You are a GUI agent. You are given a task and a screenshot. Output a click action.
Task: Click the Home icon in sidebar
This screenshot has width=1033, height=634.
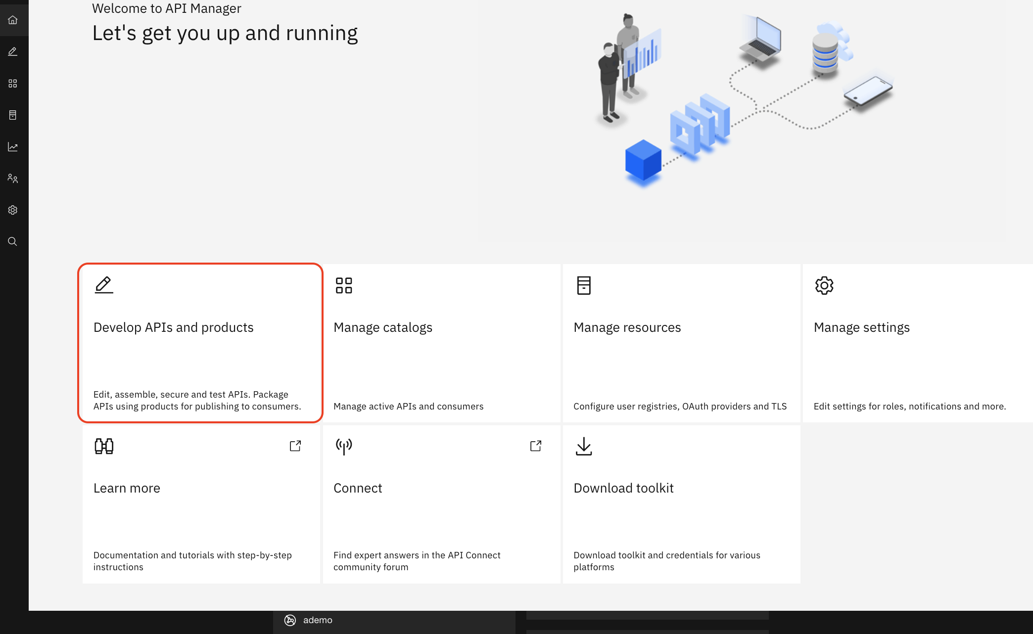coord(13,20)
